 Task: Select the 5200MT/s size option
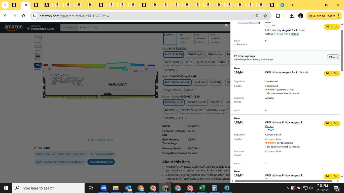pos(170,70)
